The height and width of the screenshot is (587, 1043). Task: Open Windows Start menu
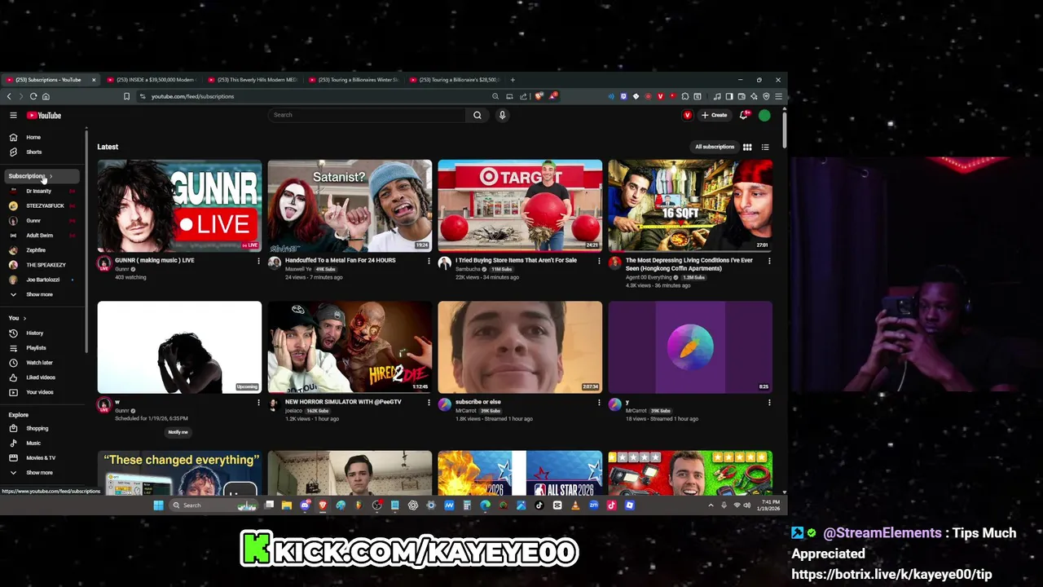tap(158, 505)
